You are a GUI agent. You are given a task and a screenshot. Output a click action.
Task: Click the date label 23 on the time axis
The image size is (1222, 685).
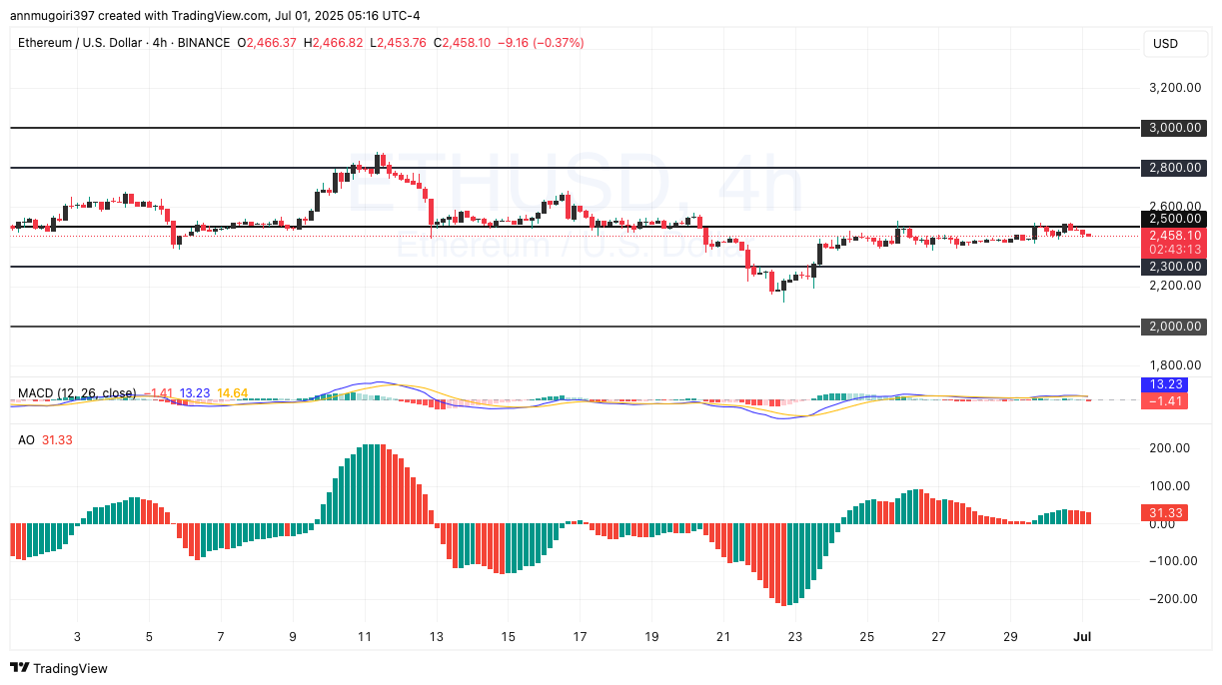[x=794, y=636]
